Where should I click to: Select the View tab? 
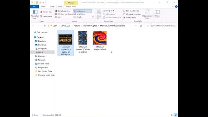[60, 6]
